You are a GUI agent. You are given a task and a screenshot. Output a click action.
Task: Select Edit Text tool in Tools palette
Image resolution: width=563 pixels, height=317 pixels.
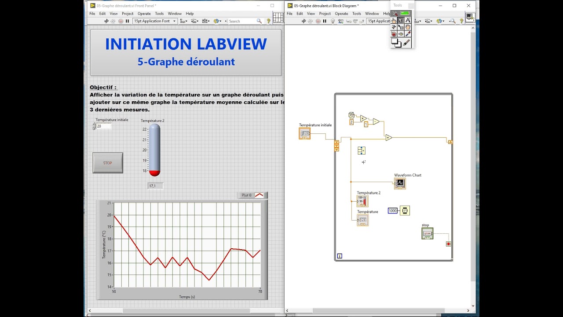(x=408, y=20)
